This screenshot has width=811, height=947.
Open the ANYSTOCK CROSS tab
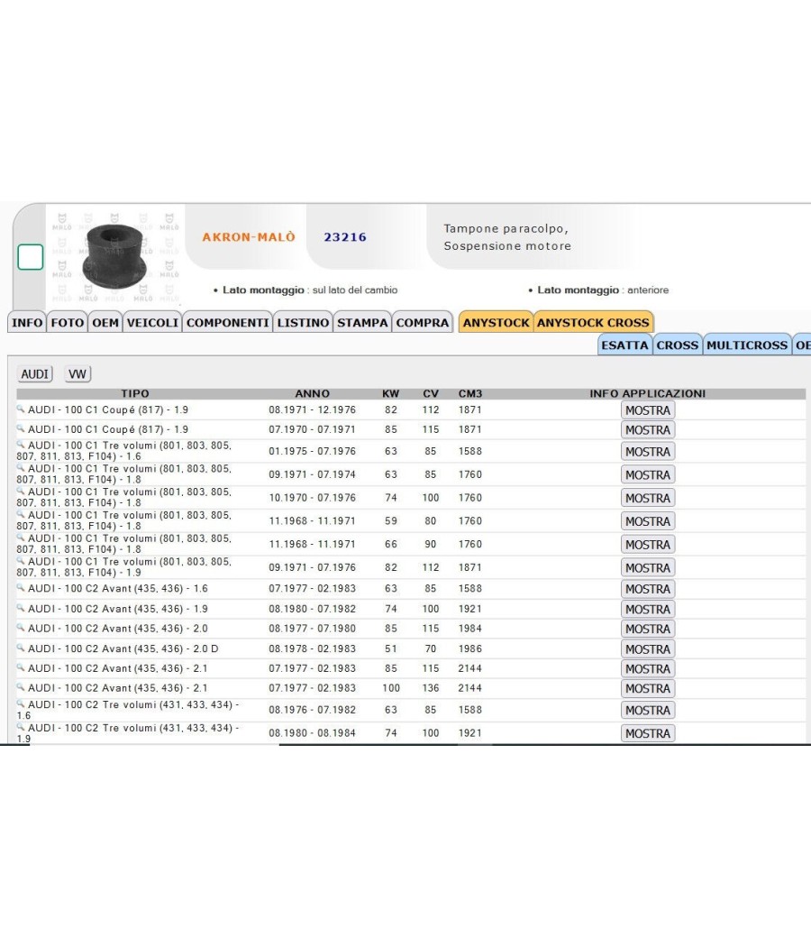(x=593, y=323)
